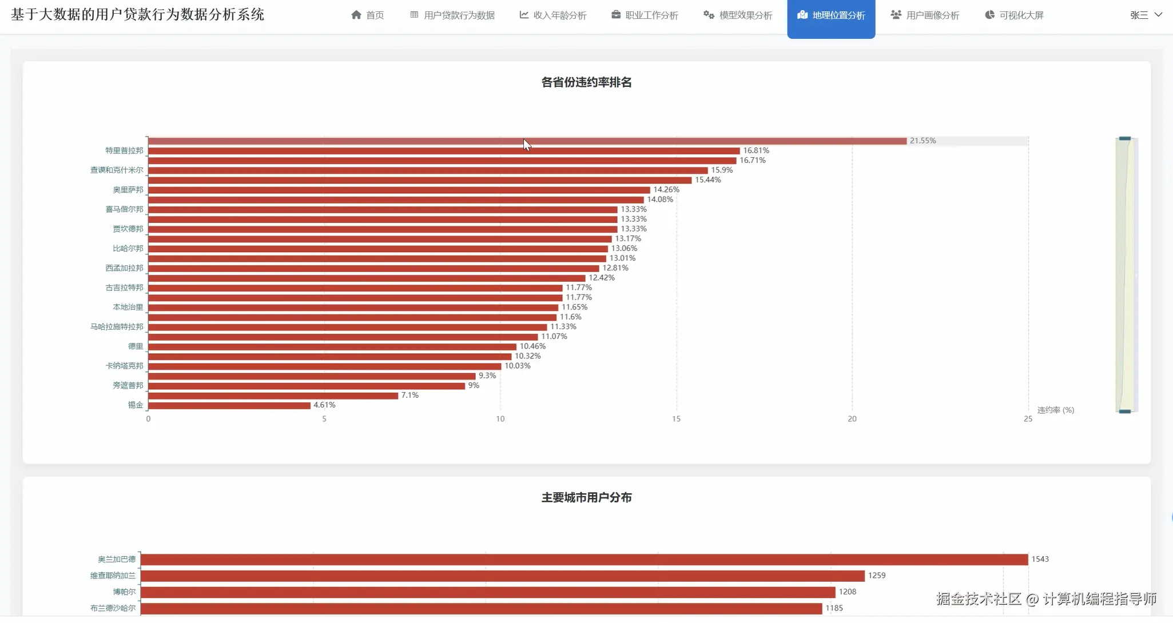Click the table icon for 用户贷款行为数据

[414, 15]
